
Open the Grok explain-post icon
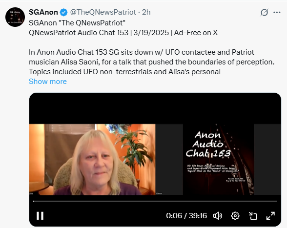pos(265,13)
